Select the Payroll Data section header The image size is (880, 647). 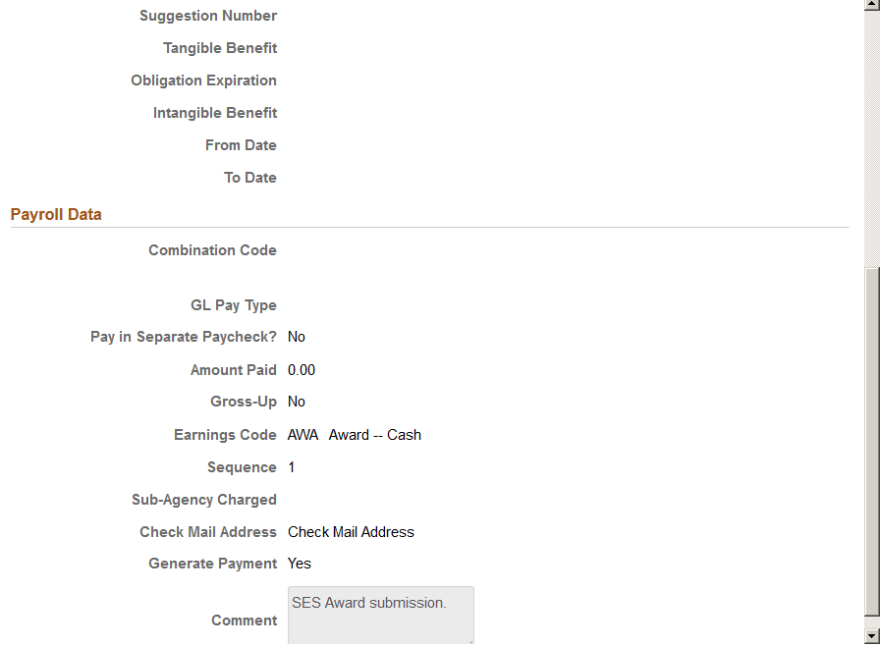tap(55, 214)
